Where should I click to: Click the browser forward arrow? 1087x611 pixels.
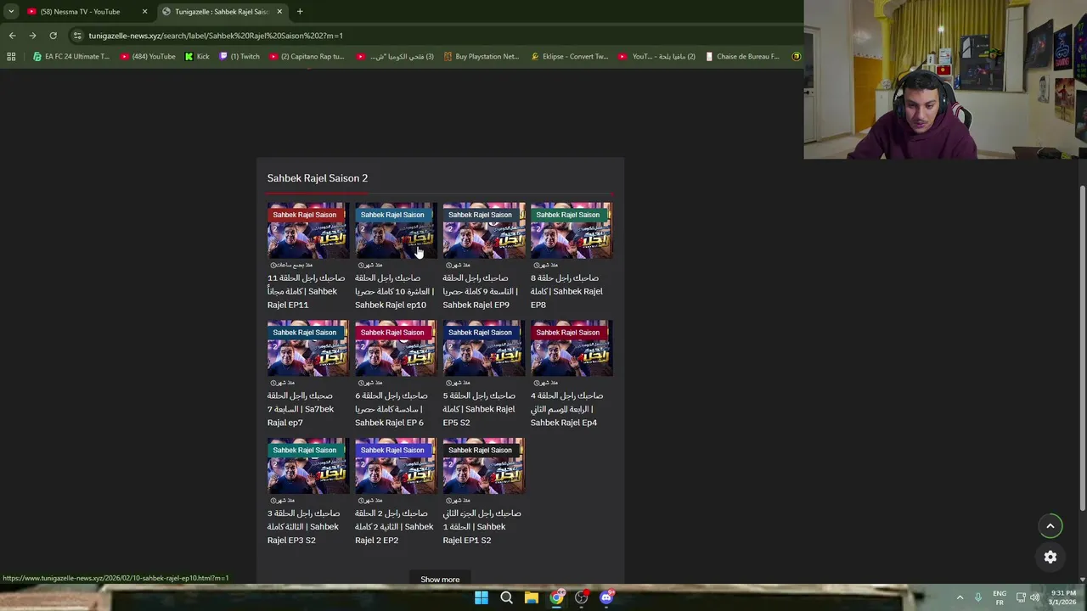click(32, 36)
